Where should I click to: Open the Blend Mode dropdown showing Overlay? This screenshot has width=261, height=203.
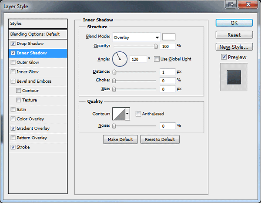136,37
